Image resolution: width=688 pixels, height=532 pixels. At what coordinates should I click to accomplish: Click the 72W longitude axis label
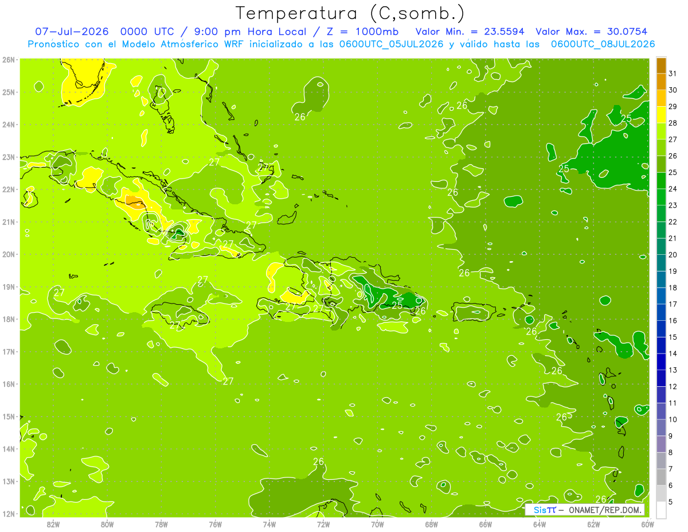tap(323, 524)
